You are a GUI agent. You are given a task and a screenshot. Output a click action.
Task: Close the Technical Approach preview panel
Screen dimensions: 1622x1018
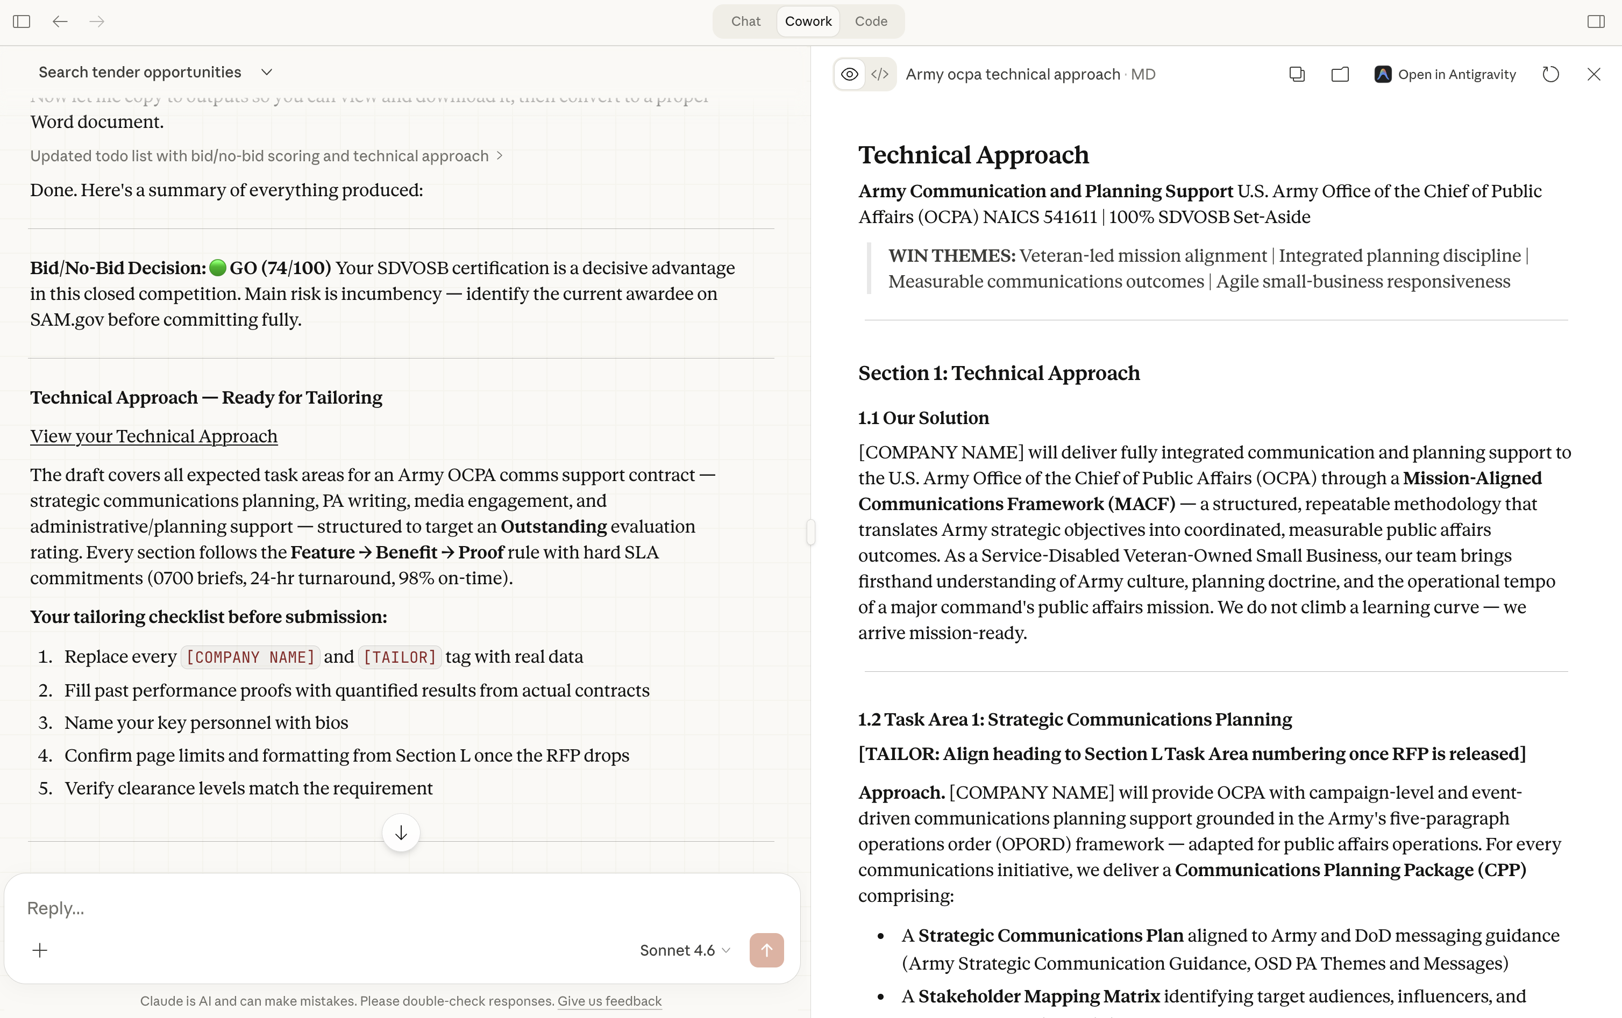[1593, 74]
